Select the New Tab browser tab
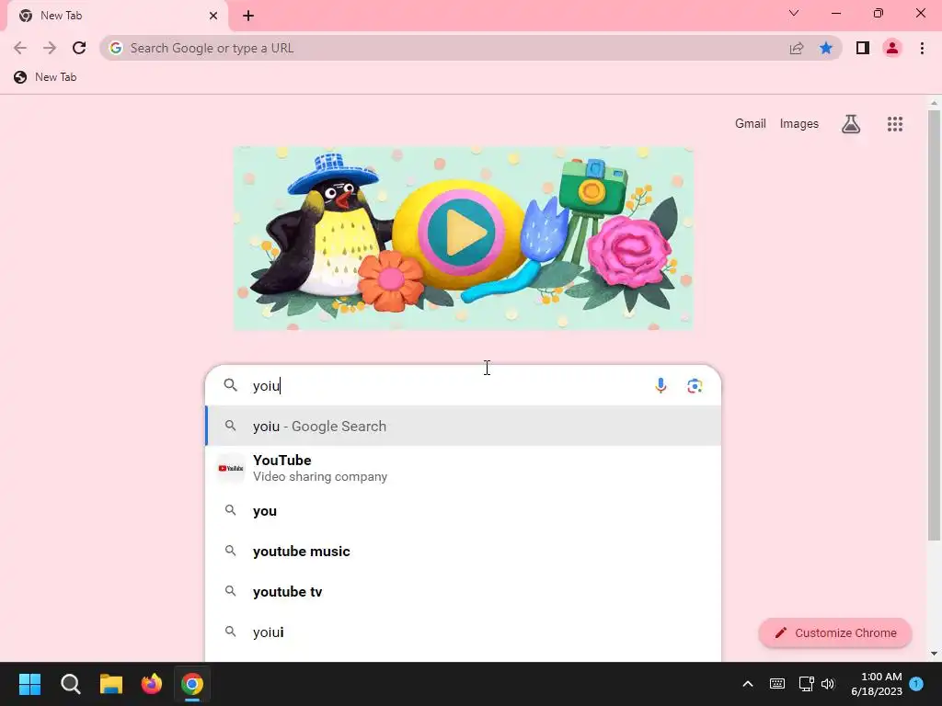The image size is (942, 706). click(118, 16)
